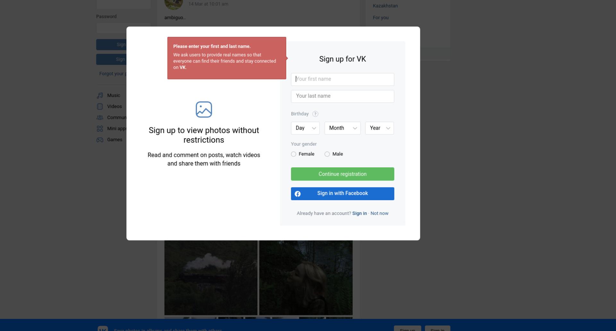Click the Mini apps grid icon
This screenshot has height=331, width=616.
(100, 129)
